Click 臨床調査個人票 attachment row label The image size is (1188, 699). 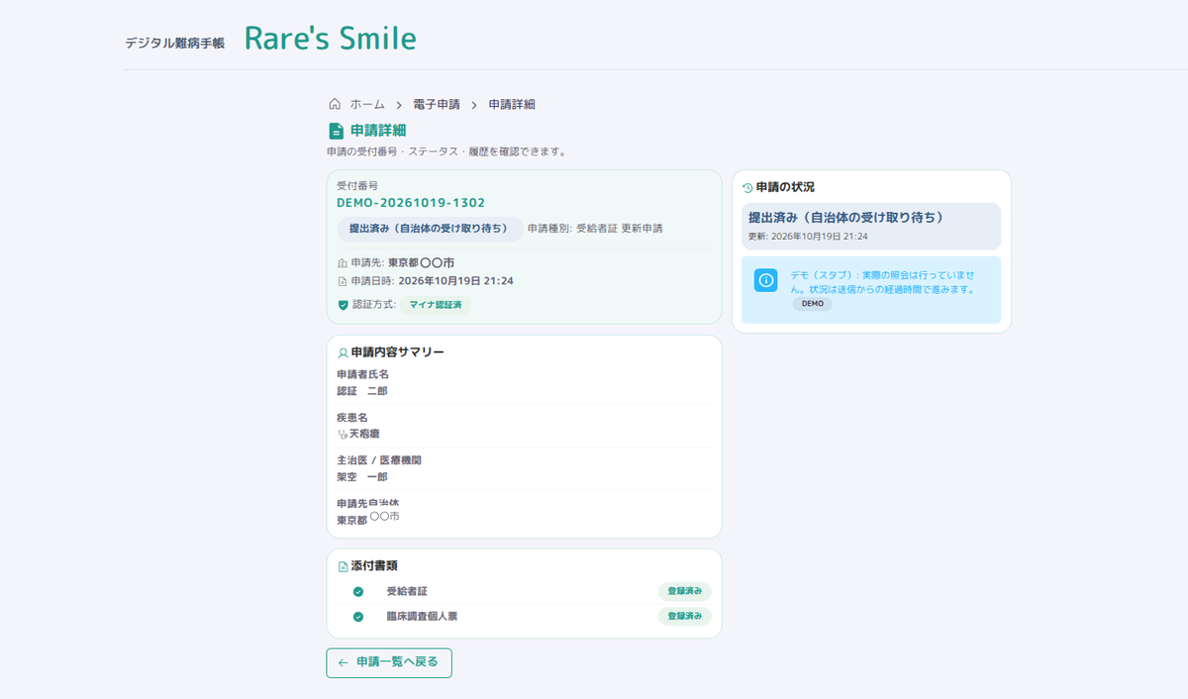(422, 616)
